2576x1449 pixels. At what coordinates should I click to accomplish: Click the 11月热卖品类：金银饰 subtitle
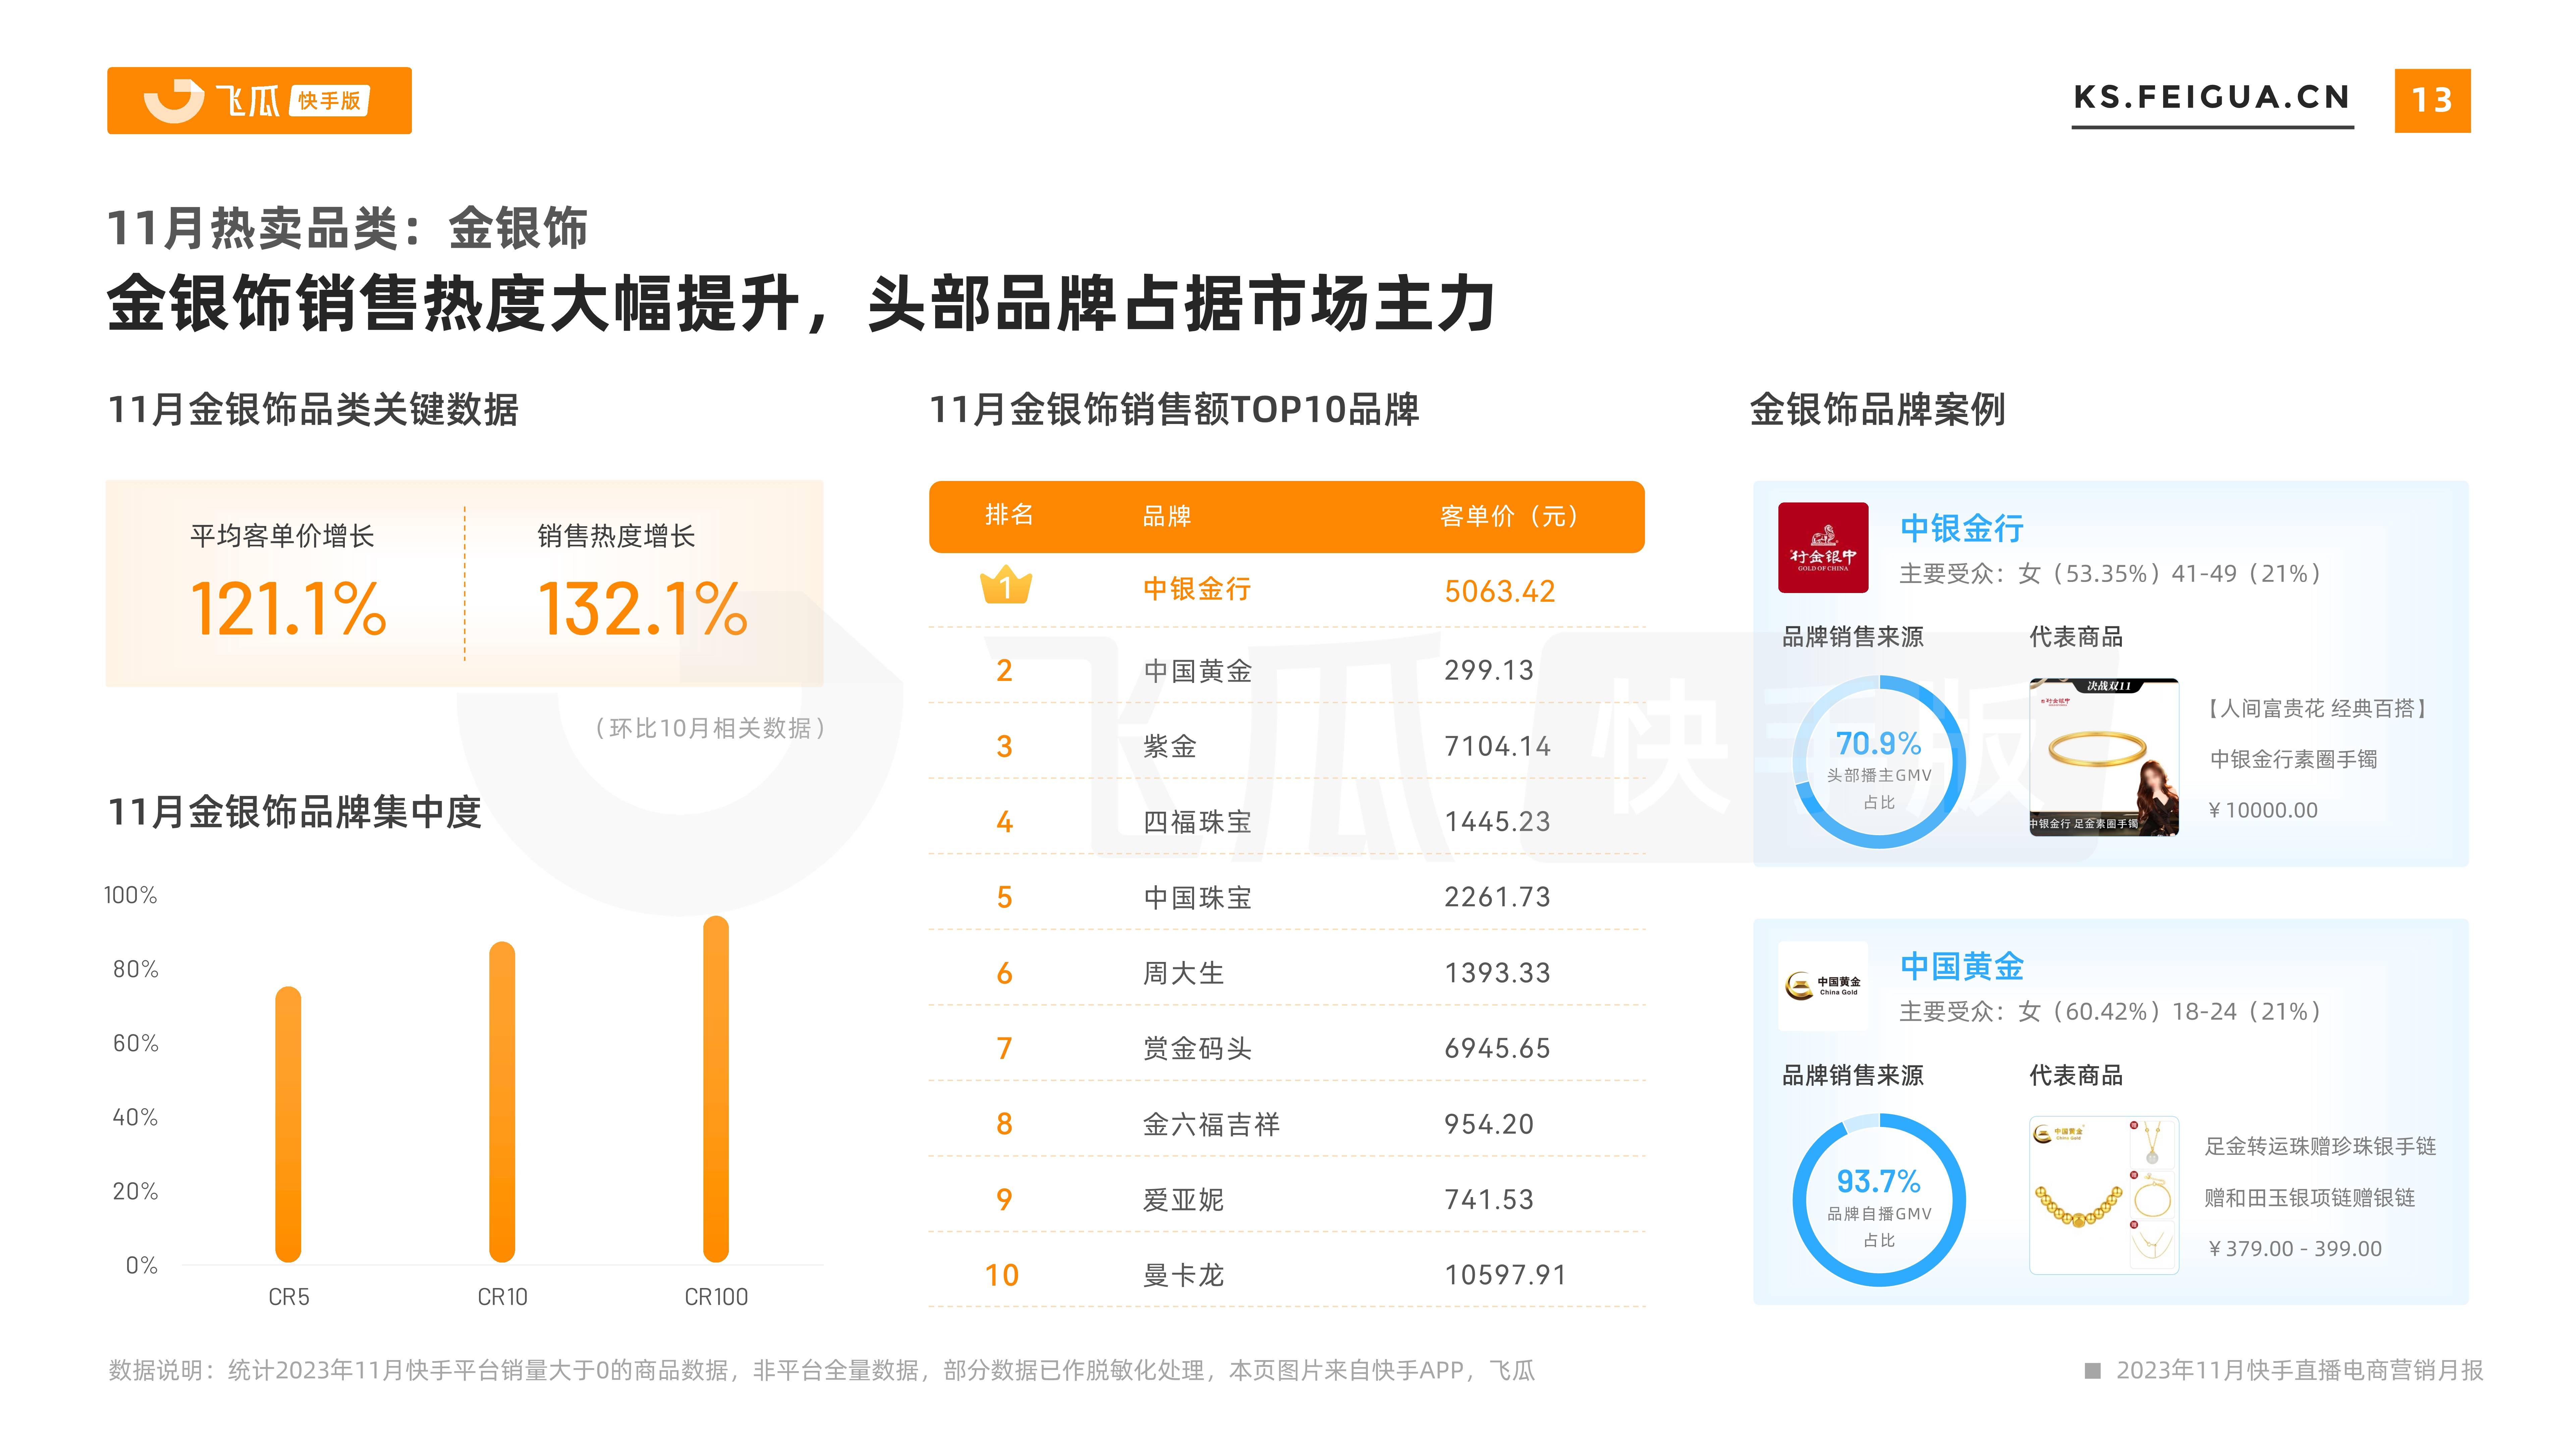coord(347,228)
